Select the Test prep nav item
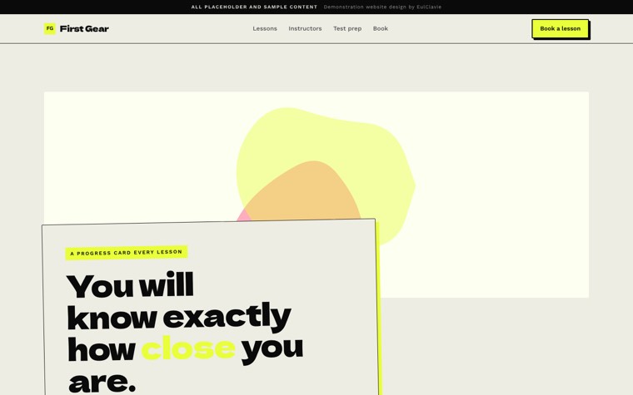The width and height of the screenshot is (633, 395). coord(347,28)
